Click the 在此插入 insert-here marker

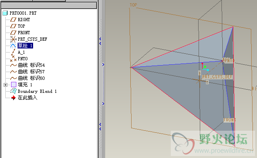click(24, 98)
